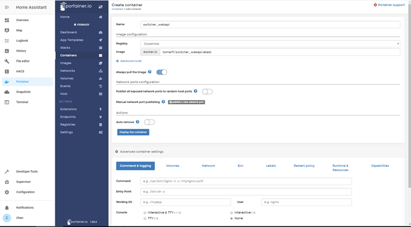Switch to the Capabilities tab
Screen dimensions: 411x227
[x=380, y=166]
